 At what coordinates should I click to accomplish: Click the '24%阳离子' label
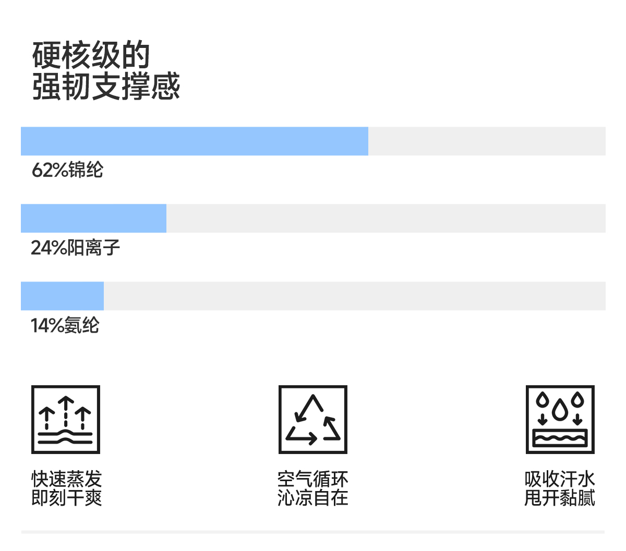76,248
